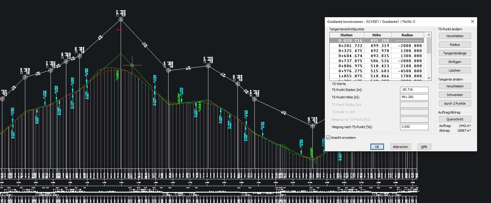Screen dimensions: 491x203
Task: Click the durch 2 Punkte button
Action: (455, 103)
